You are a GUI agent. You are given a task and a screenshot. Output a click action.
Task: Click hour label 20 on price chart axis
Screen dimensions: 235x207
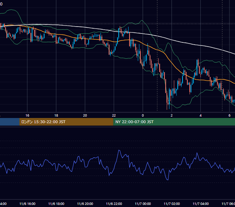[x=85, y=116]
